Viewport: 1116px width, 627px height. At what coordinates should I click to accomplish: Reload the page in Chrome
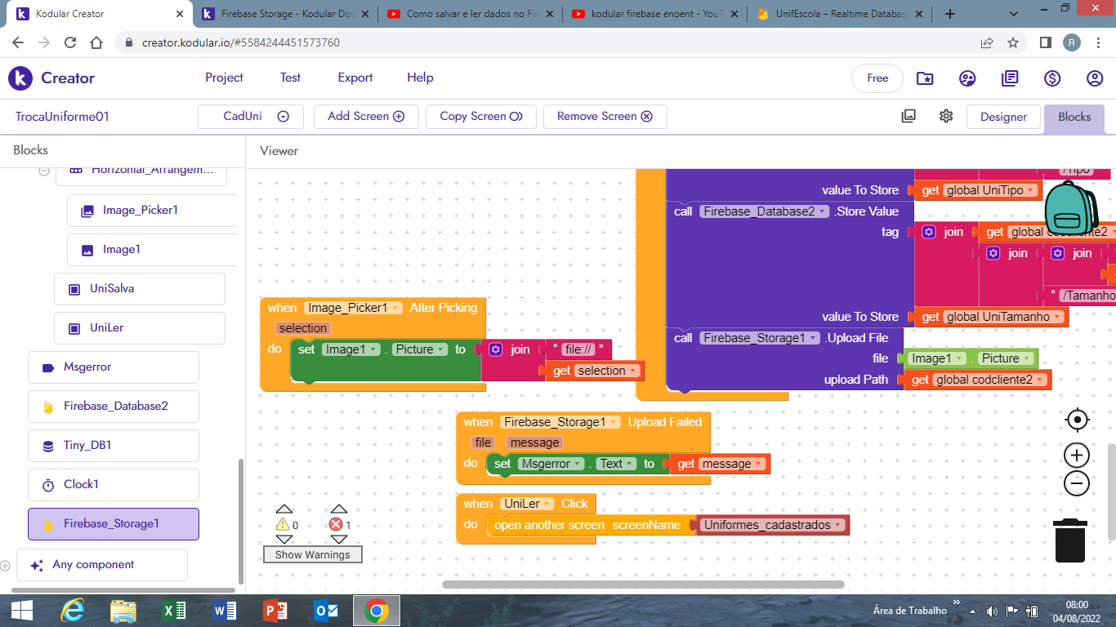pyautogui.click(x=70, y=42)
